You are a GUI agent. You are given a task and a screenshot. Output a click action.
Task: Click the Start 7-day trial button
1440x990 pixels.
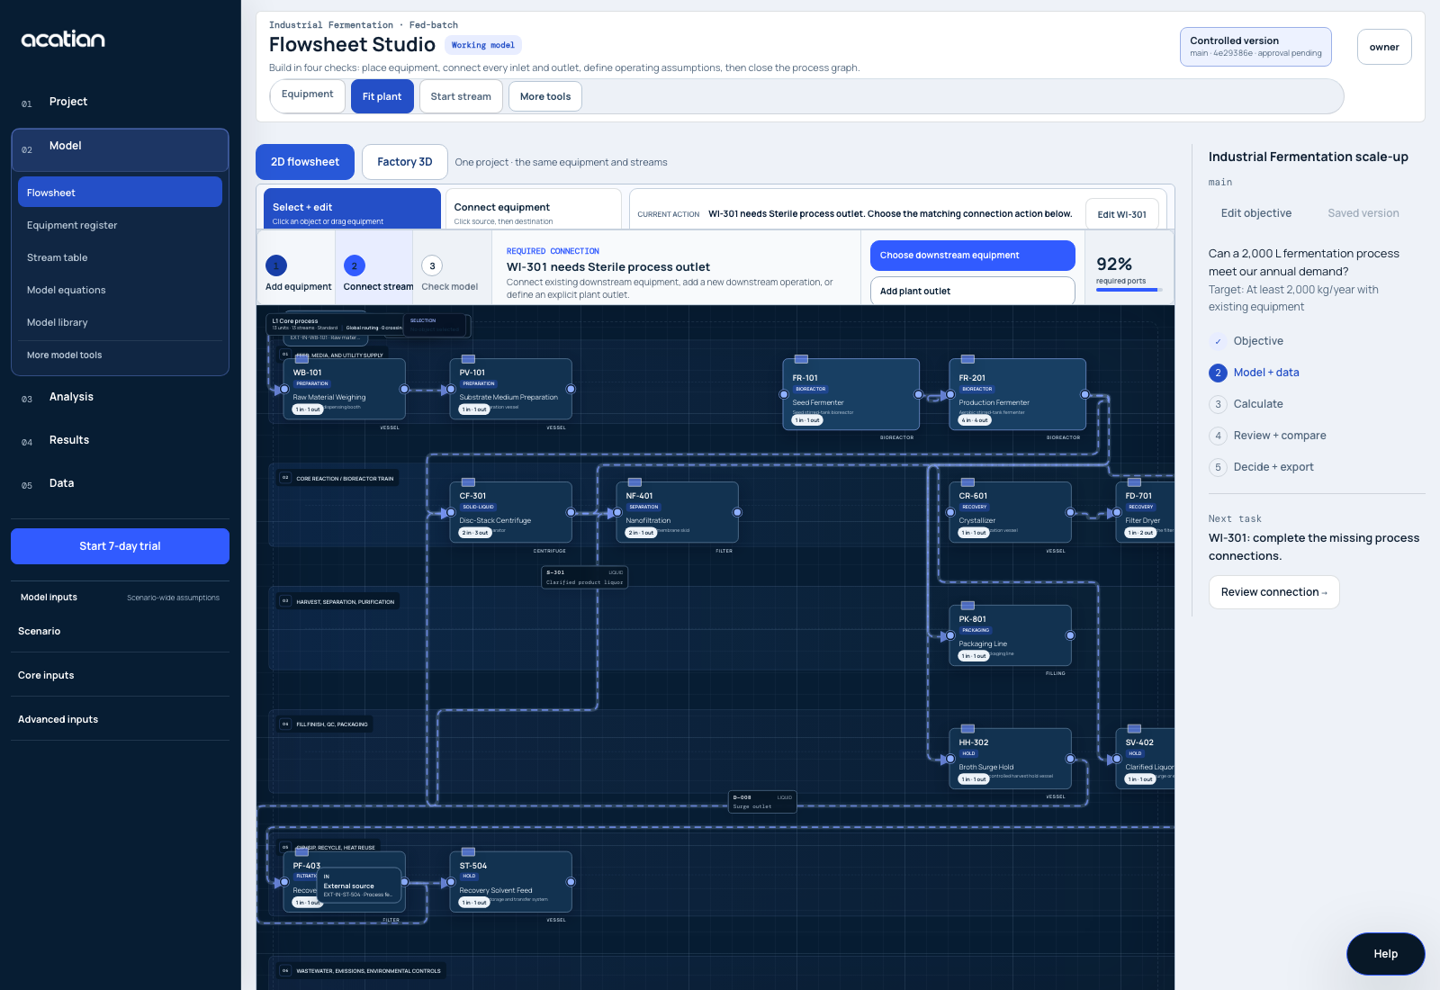pyautogui.click(x=120, y=546)
